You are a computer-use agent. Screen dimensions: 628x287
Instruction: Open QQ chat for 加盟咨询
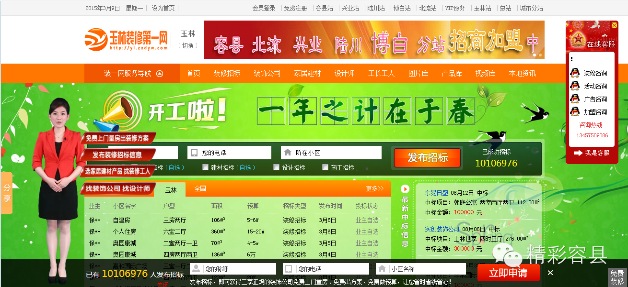click(x=589, y=112)
